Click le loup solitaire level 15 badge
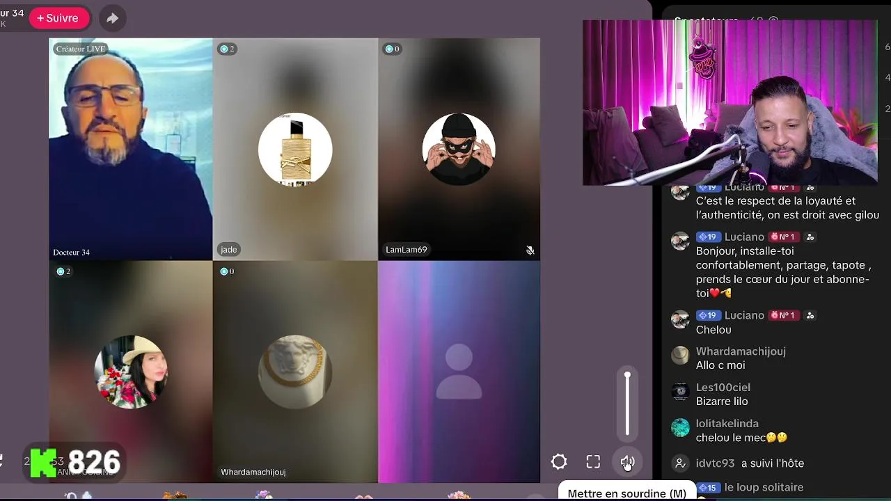Image resolution: width=891 pixels, height=501 pixels. click(708, 488)
